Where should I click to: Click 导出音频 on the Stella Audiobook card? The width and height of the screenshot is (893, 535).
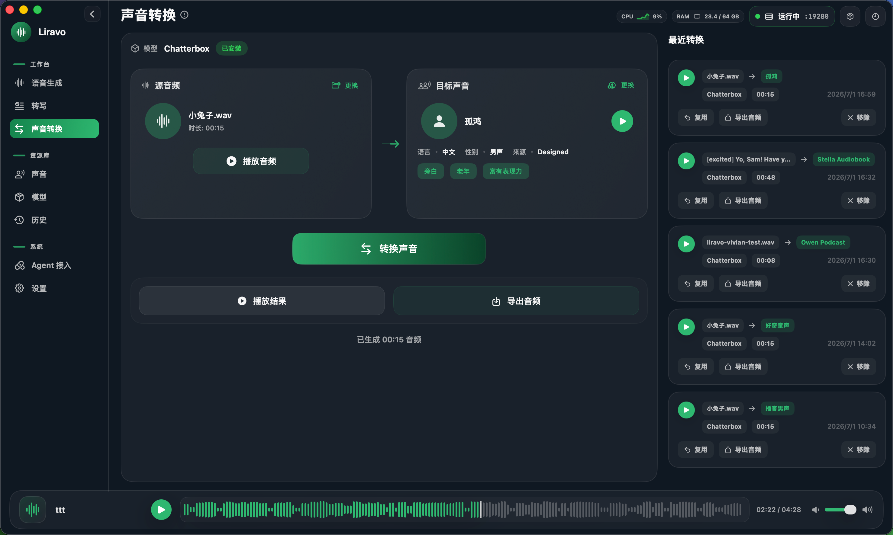743,200
